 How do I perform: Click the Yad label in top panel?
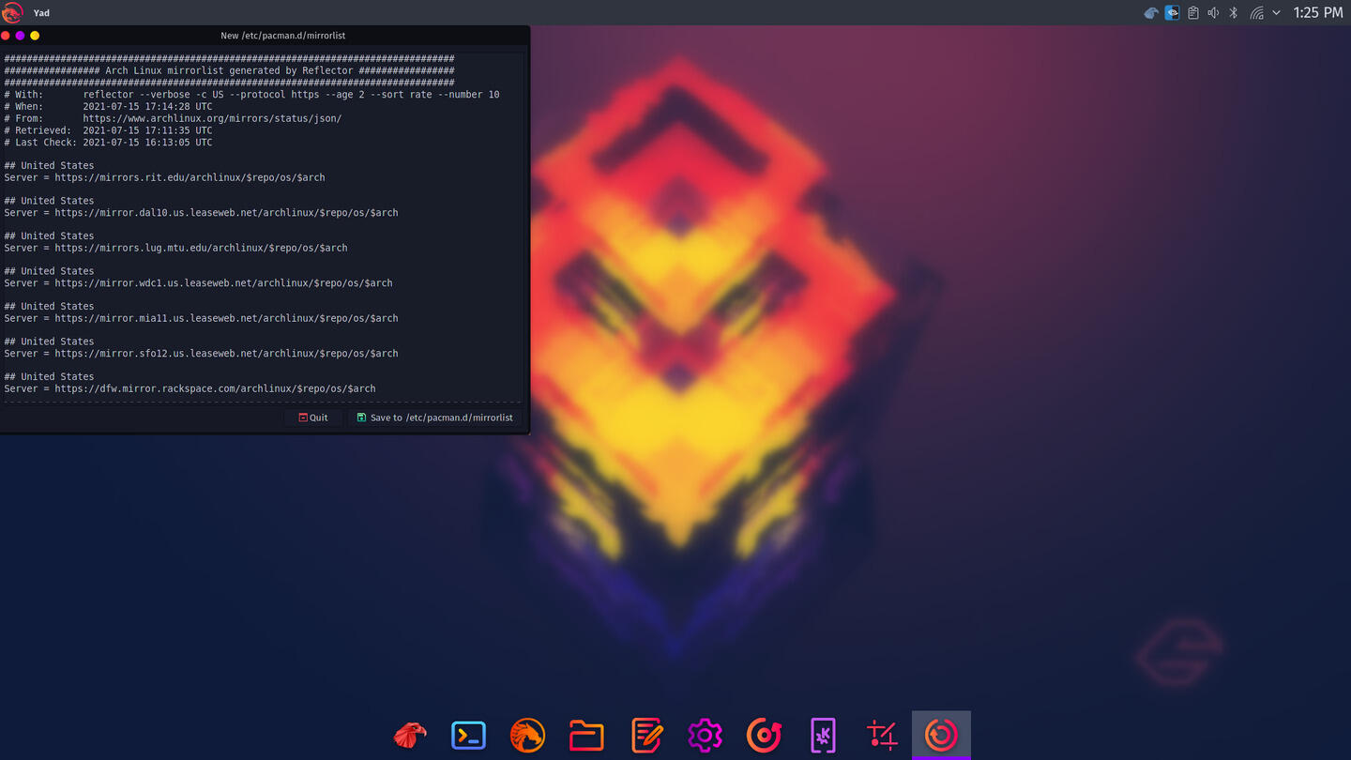coord(41,13)
